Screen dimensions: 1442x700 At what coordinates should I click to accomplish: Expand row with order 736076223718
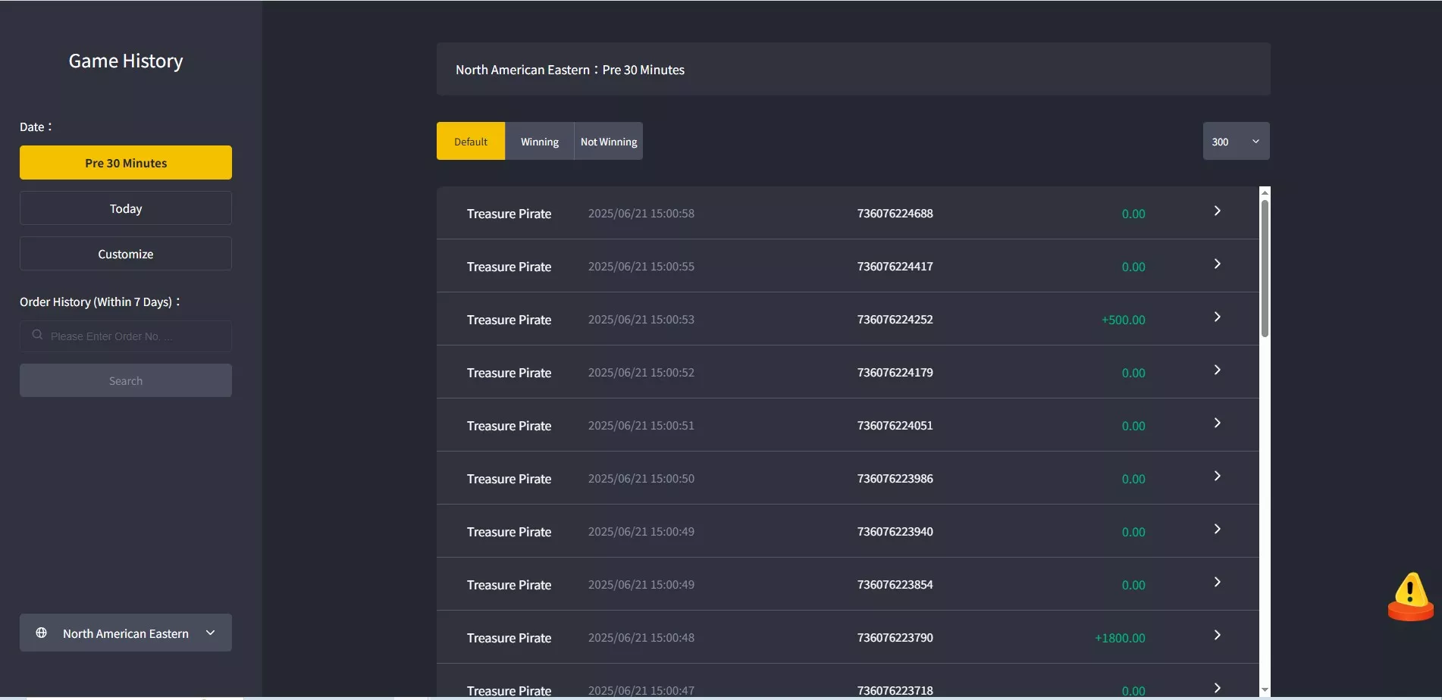pos(1217,688)
